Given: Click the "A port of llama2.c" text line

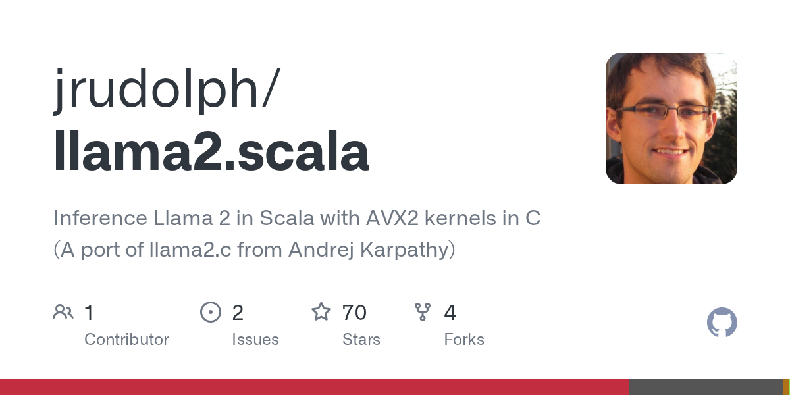Looking at the screenshot, I should tap(254, 250).
